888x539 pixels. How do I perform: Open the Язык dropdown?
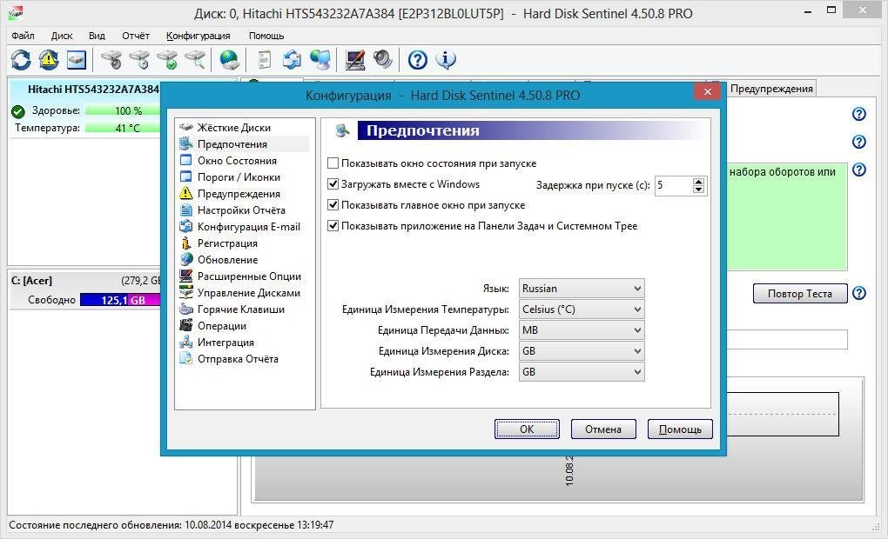coord(582,289)
